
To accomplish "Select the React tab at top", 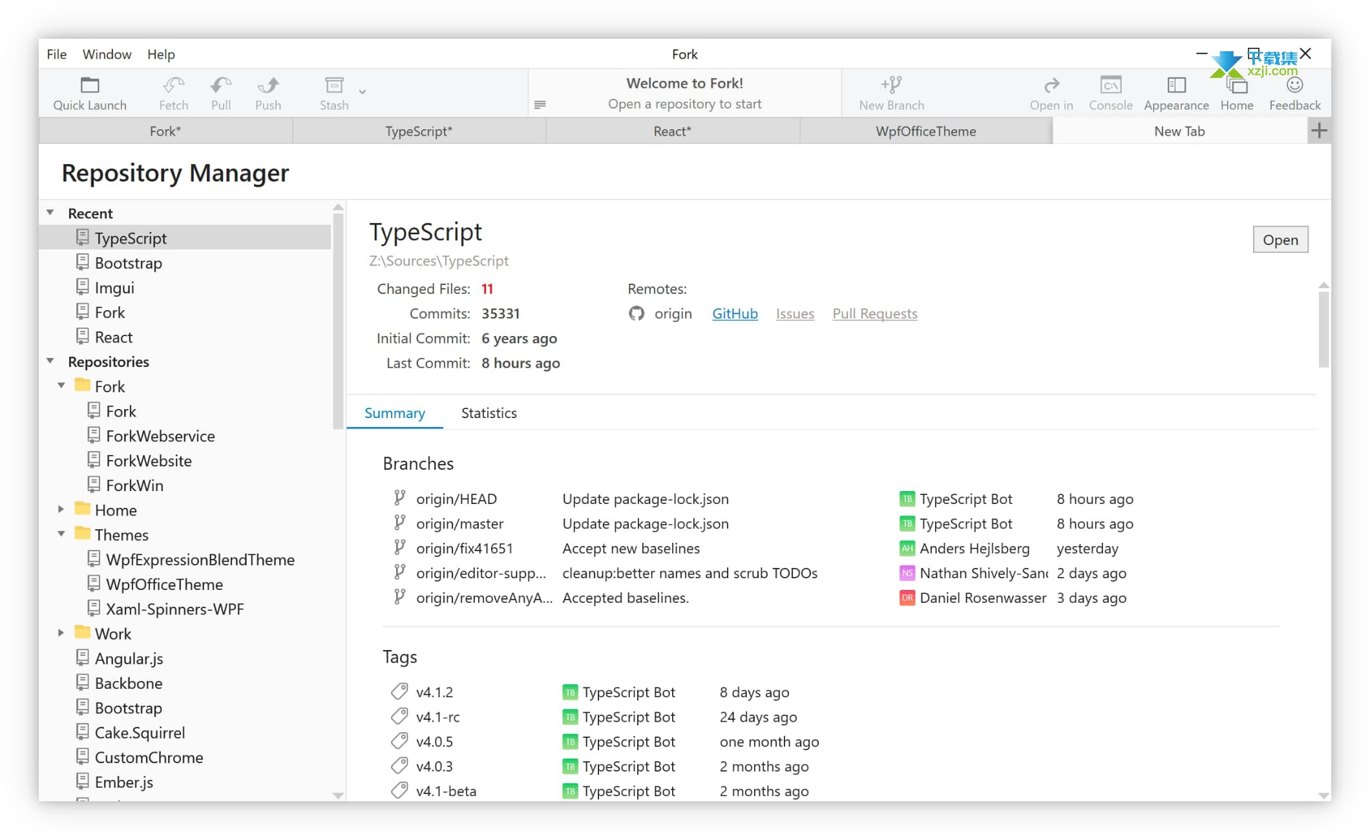I will pos(673,131).
